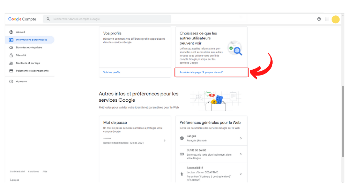349x195 pixels.
Task: Open the yellow profile avatar
Action: click(335, 19)
